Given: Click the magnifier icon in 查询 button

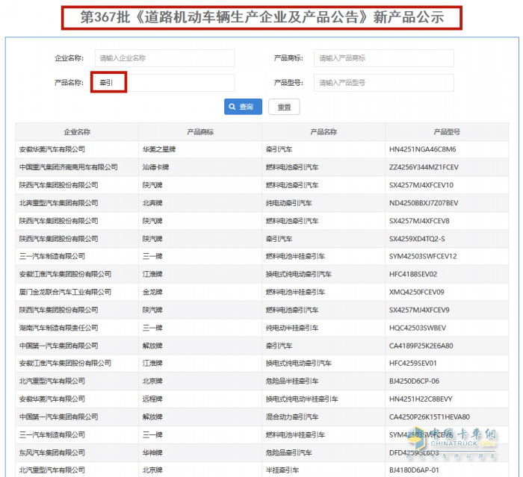Looking at the screenshot, I should tap(233, 107).
